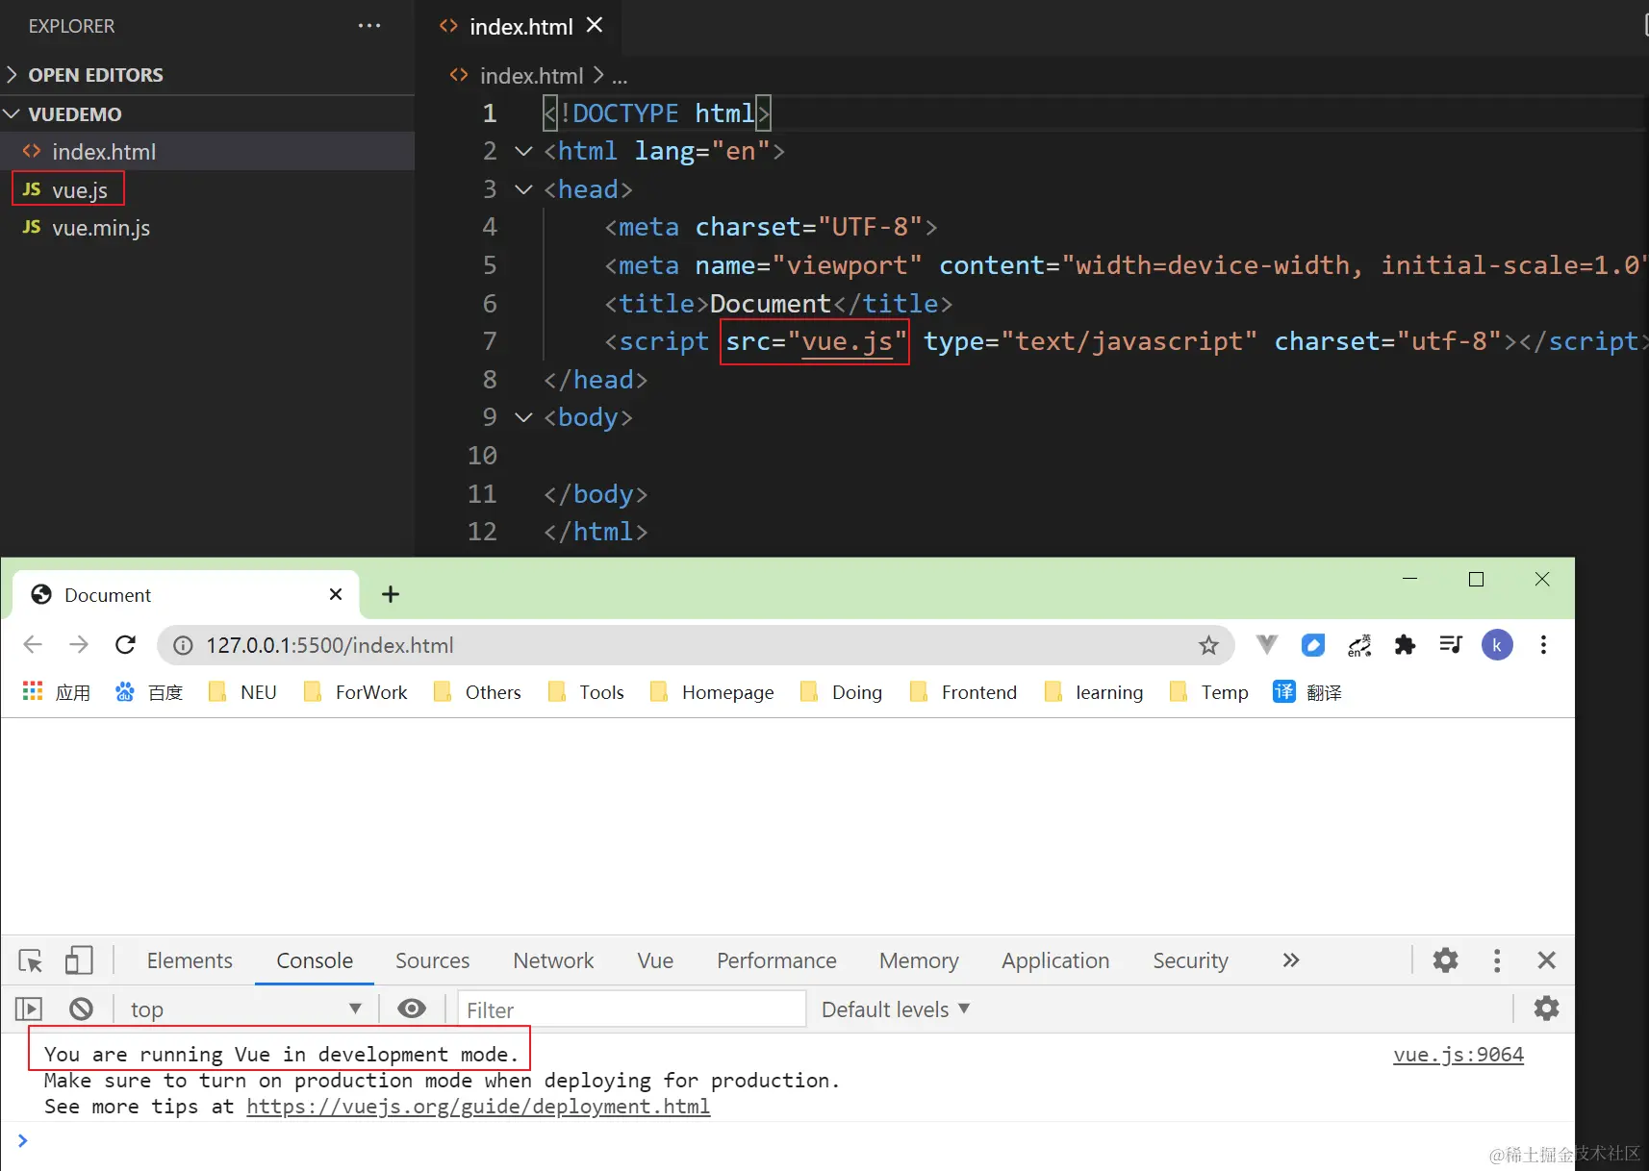Open vue.js file in Explorer
Image resolution: width=1649 pixels, height=1171 pixels.
tap(207, 190)
